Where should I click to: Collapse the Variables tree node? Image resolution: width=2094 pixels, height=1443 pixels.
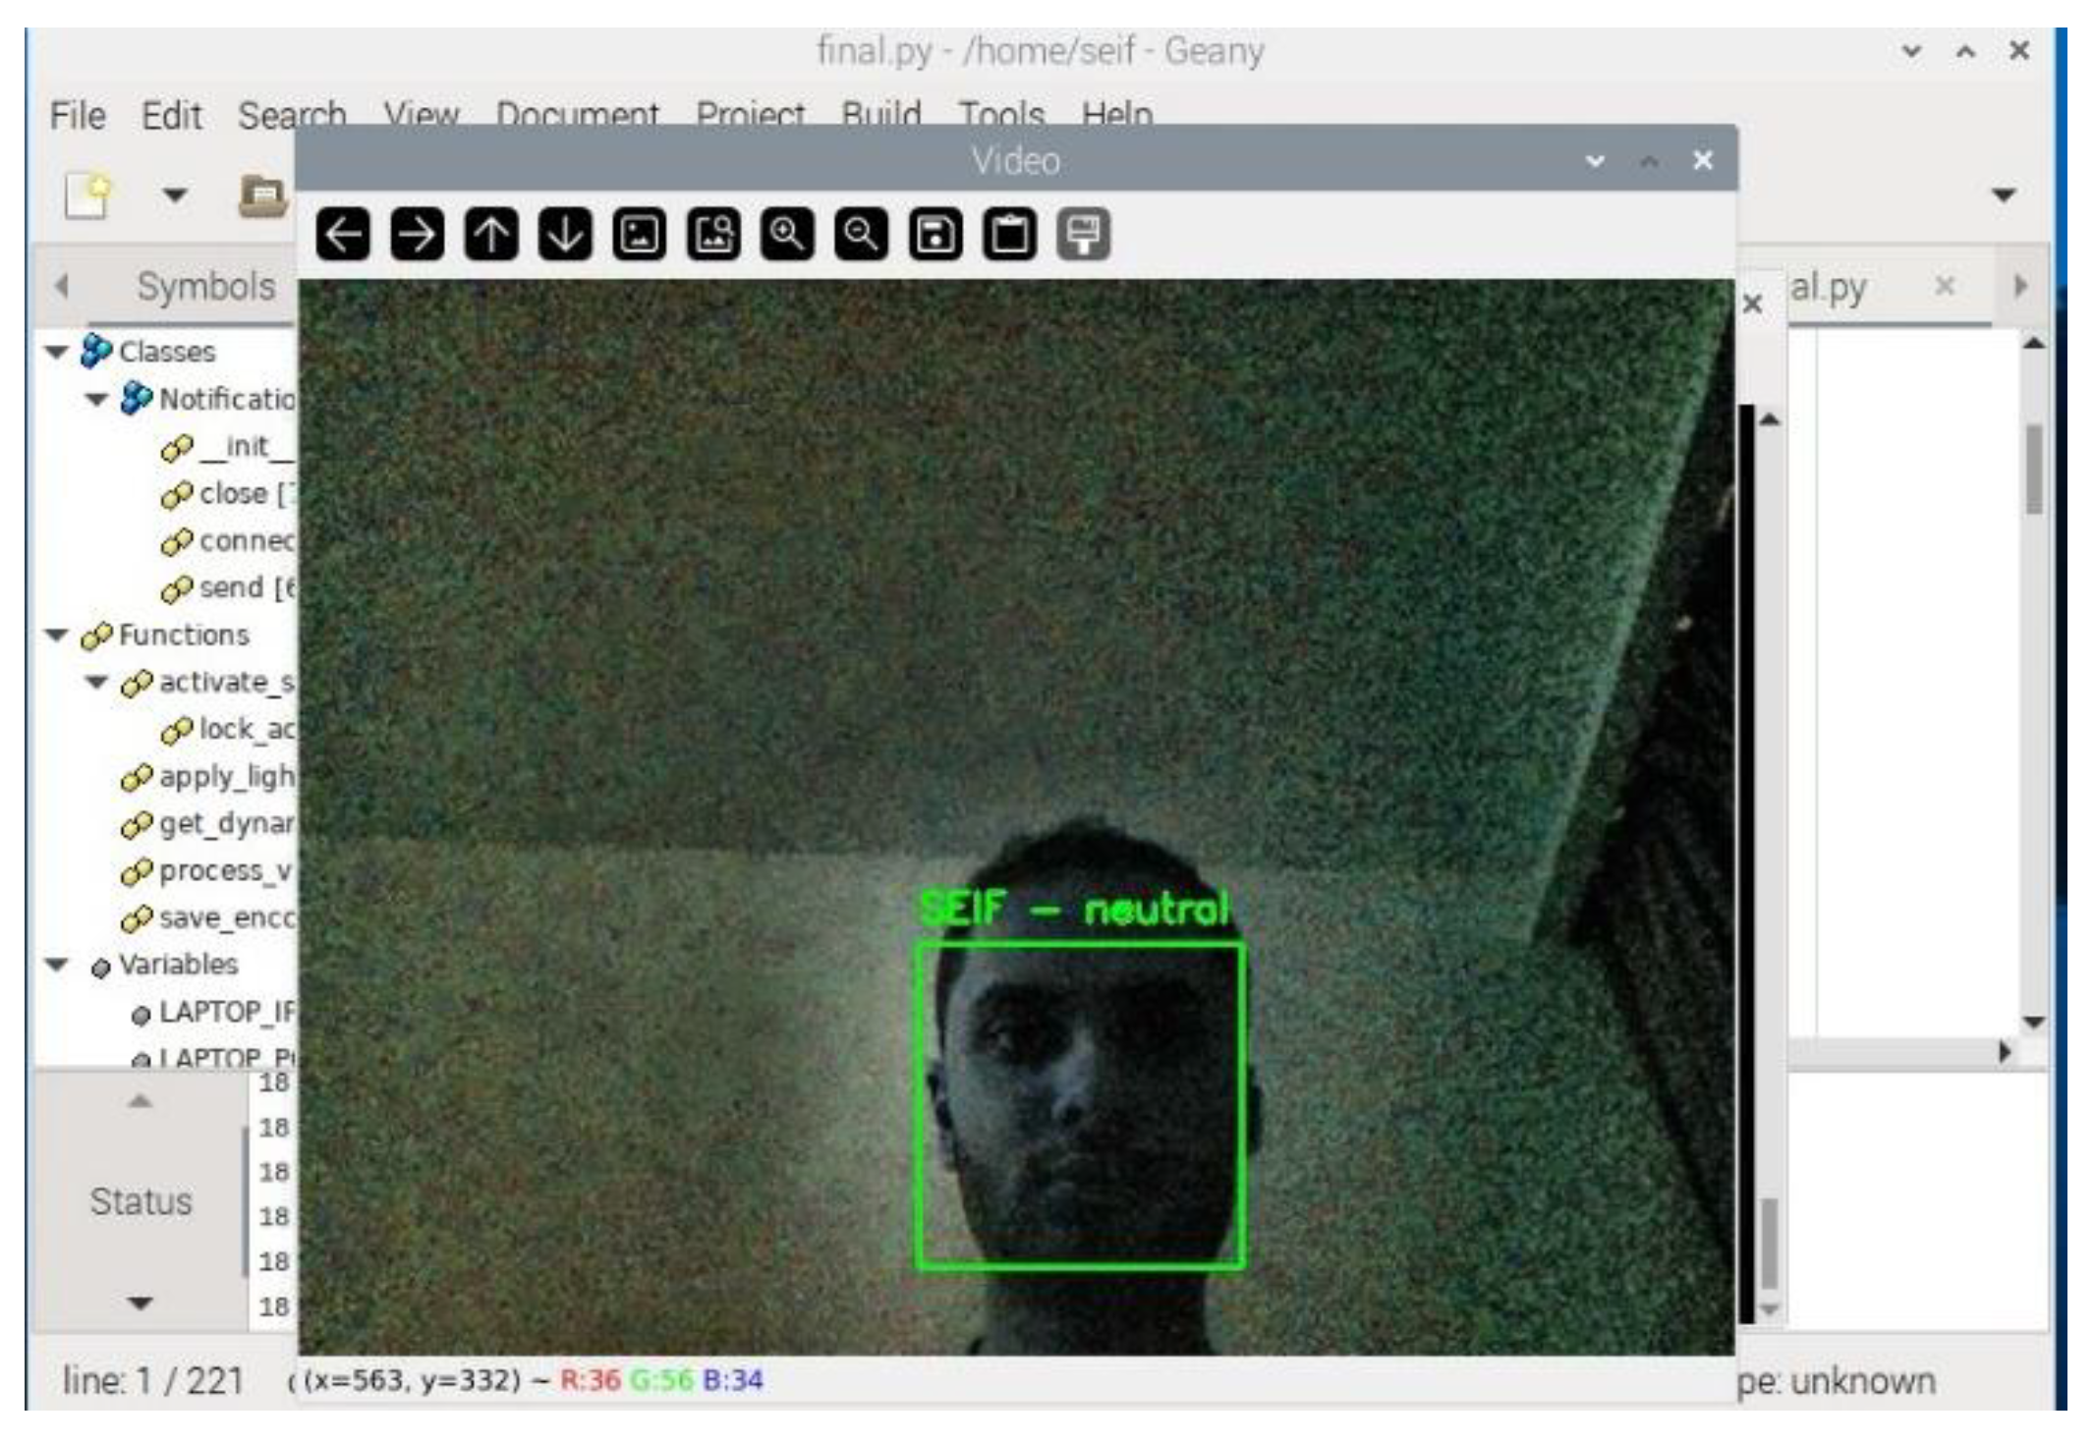pos(57,965)
